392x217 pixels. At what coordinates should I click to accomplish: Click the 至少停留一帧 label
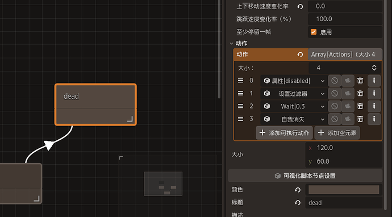pyautogui.click(x=254, y=32)
